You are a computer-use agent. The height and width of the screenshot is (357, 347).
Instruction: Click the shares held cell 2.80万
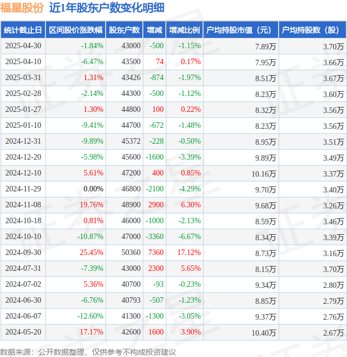333,285
